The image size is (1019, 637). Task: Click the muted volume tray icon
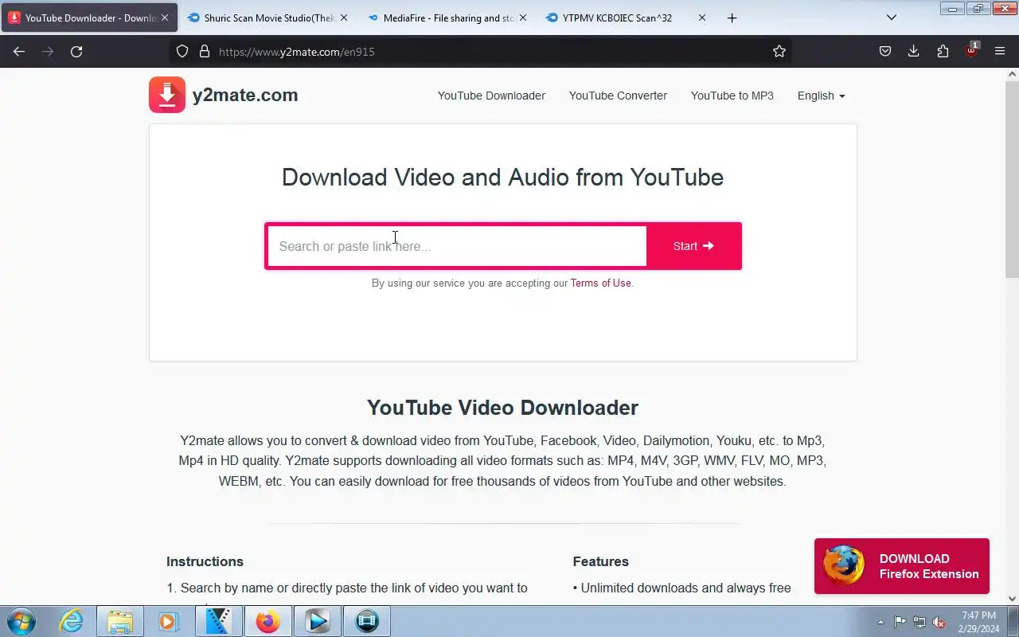point(939,622)
